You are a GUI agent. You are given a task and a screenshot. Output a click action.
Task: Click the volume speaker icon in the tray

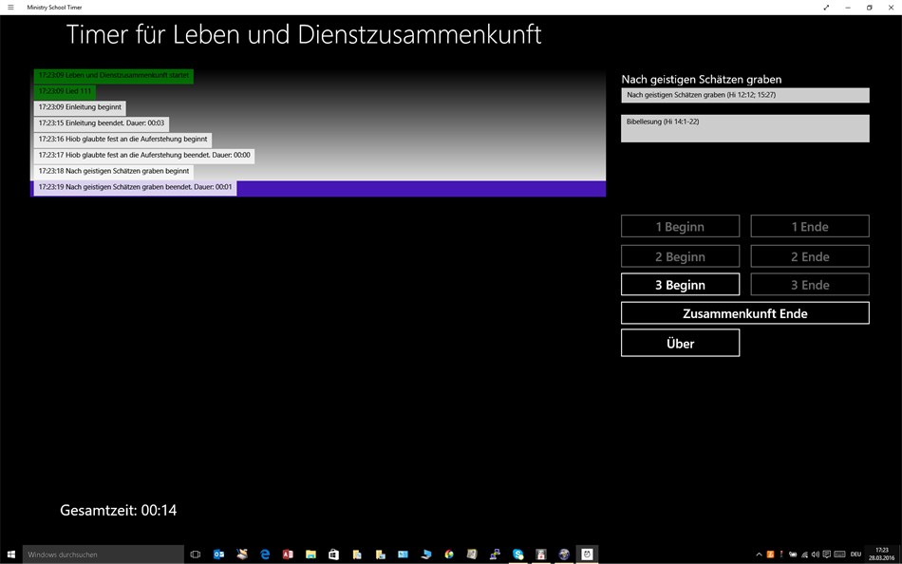(x=815, y=554)
